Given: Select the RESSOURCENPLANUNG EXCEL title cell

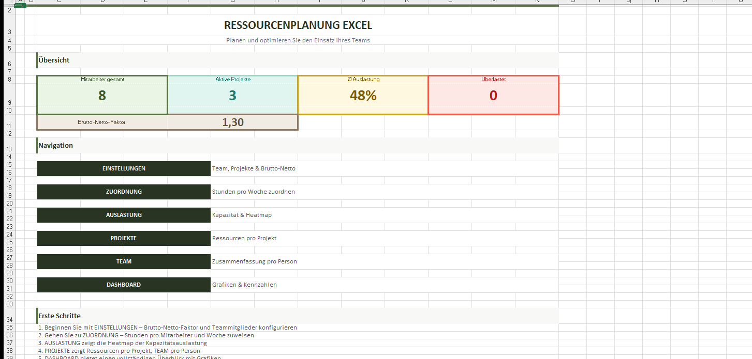Looking at the screenshot, I should click(x=298, y=25).
